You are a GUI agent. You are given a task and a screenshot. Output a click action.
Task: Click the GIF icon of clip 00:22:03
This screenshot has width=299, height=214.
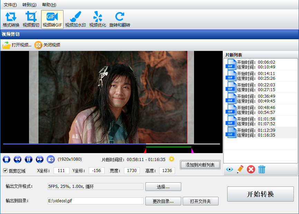click(231, 87)
